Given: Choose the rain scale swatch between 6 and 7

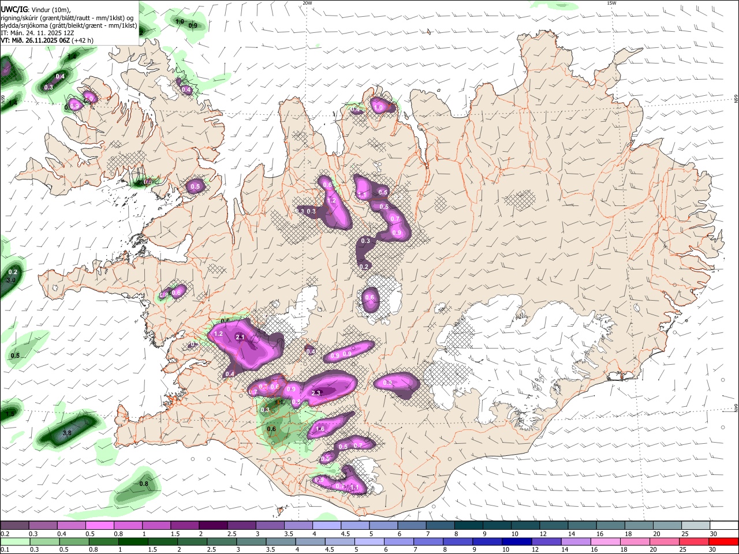Looking at the screenshot, I should coord(399,541).
